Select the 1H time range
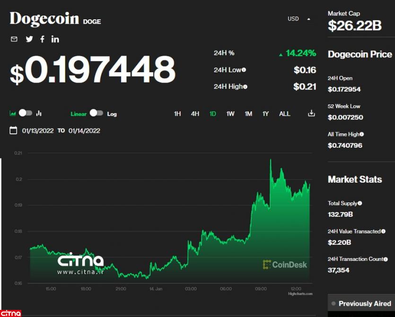395x317 pixels. (x=177, y=114)
